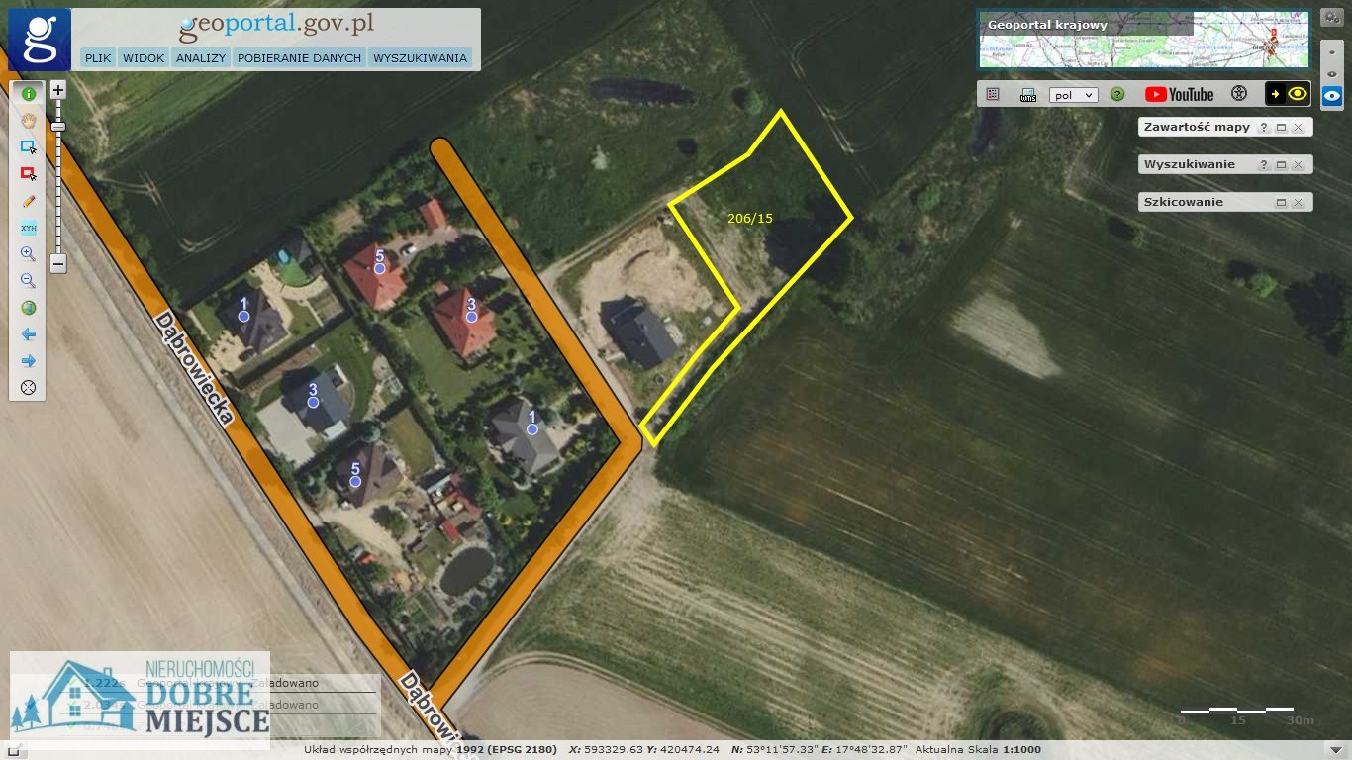
Task: Click the zoom slider handle
Action: coord(58,127)
